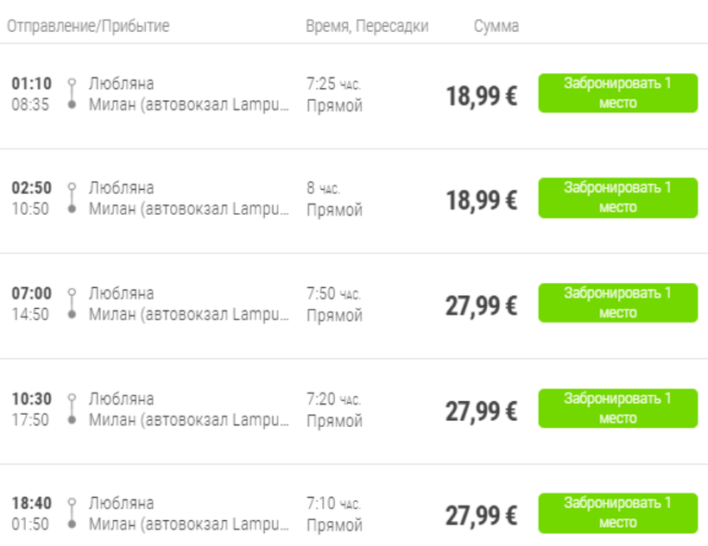The width and height of the screenshot is (708, 546).
Task: Book one seat on the 01:10 bus
Action: click(617, 93)
